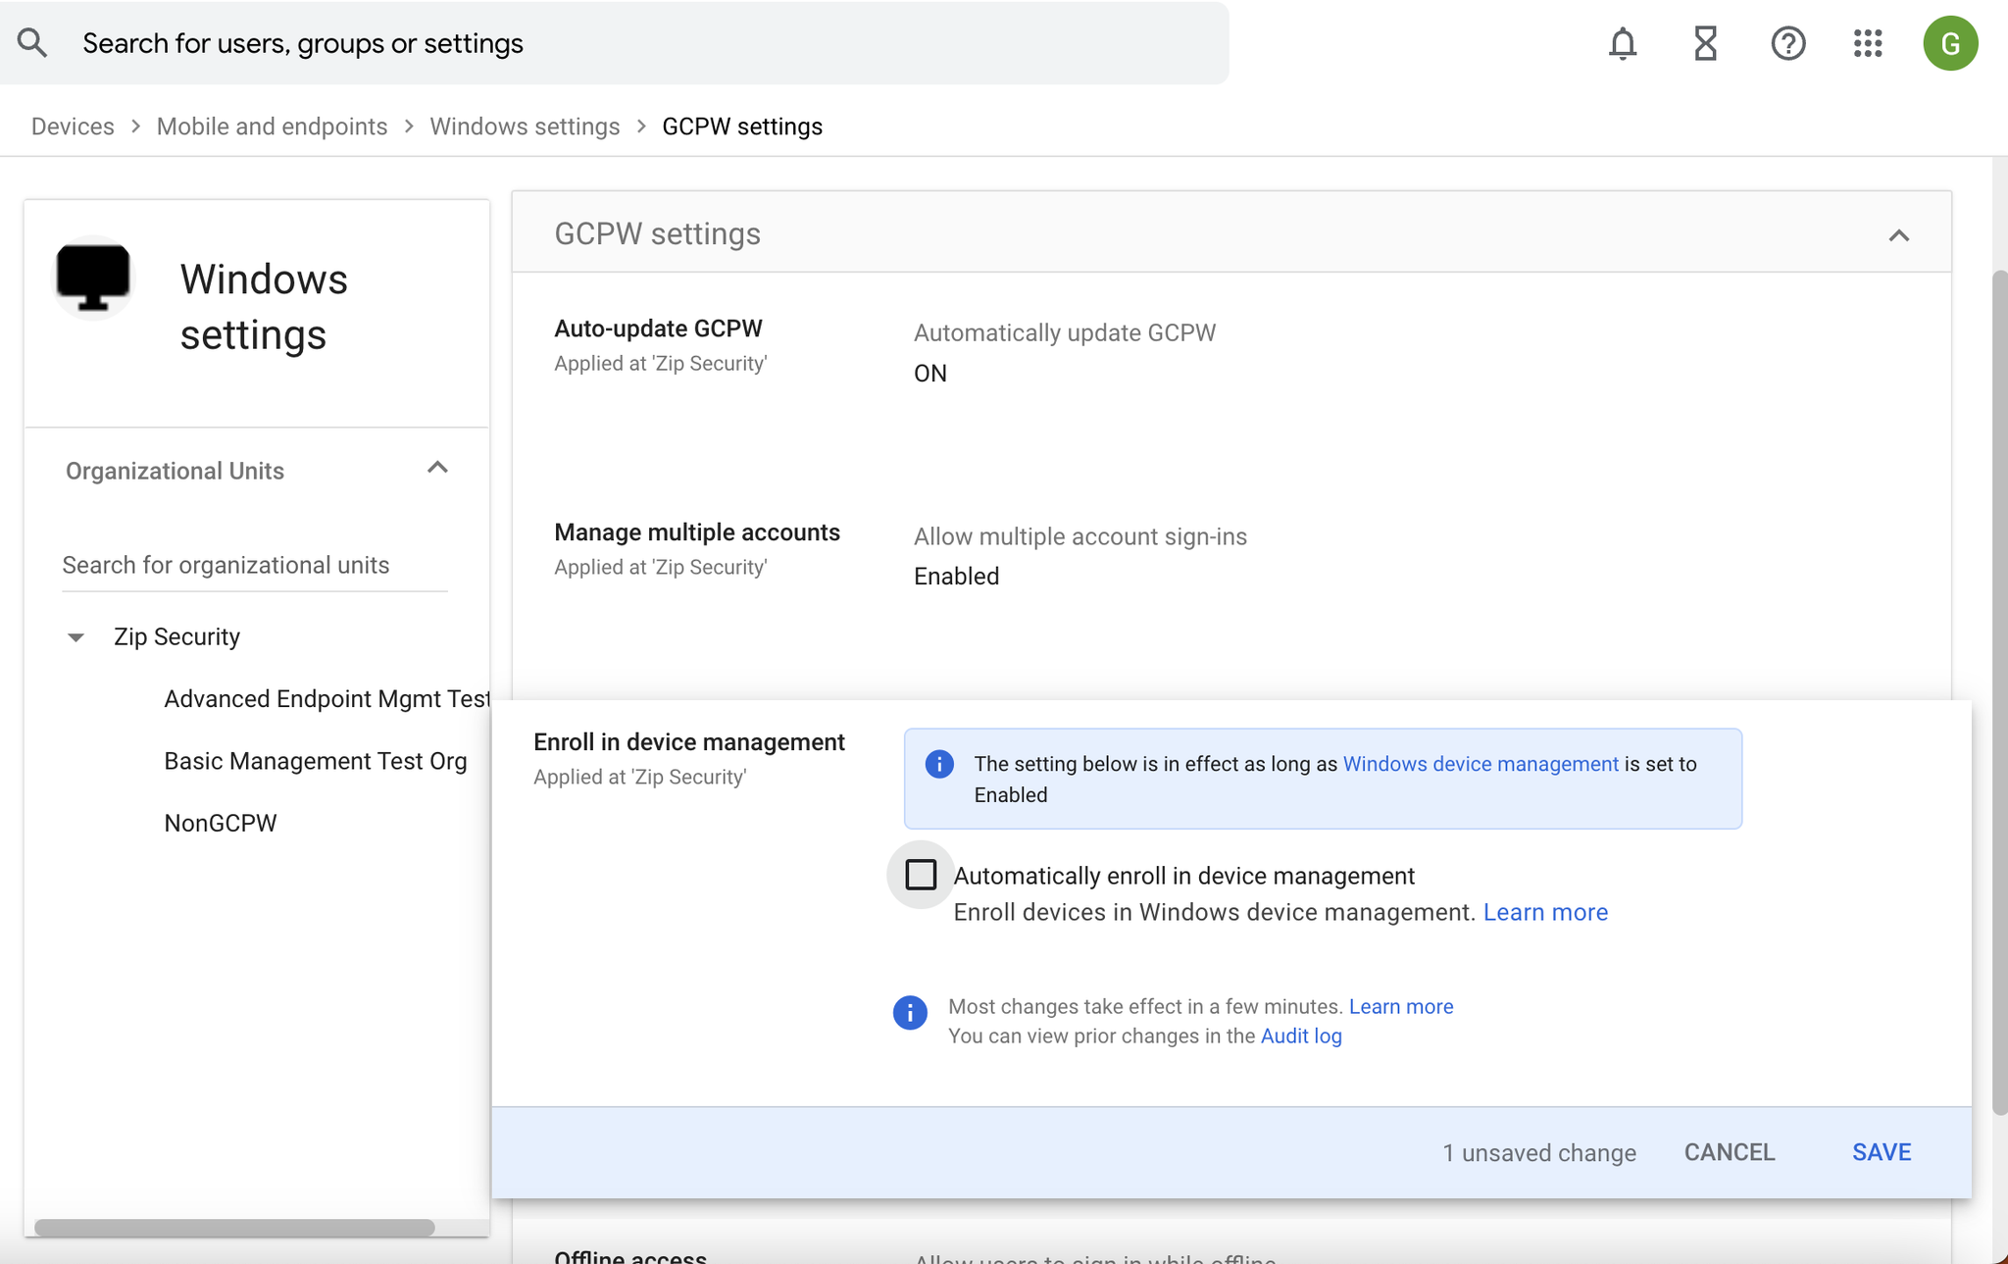This screenshot has width=2008, height=1264.
Task: Click the organizational units horizontal scrollbar
Action: pyautogui.click(x=235, y=1228)
